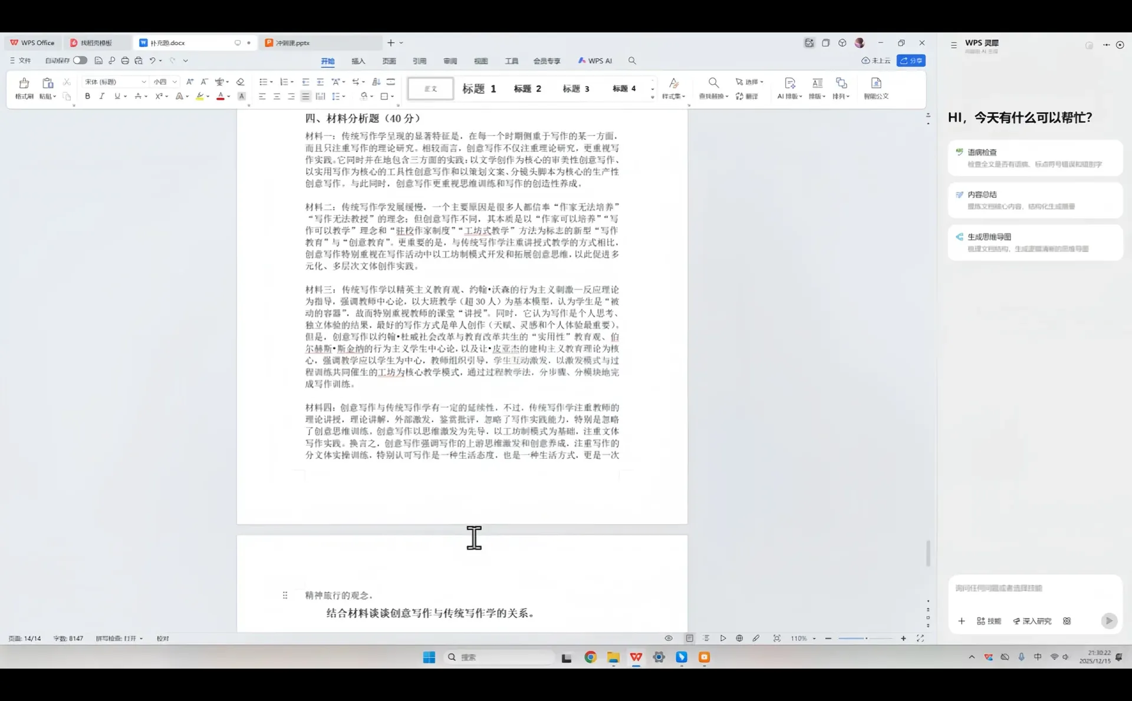Select the clear formatting eraser icon

pos(241,82)
